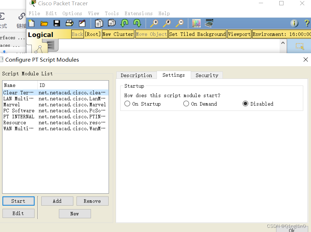The width and height of the screenshot is (311, 232).
Task: Click the network information i icon
Action: coord(294,23)
